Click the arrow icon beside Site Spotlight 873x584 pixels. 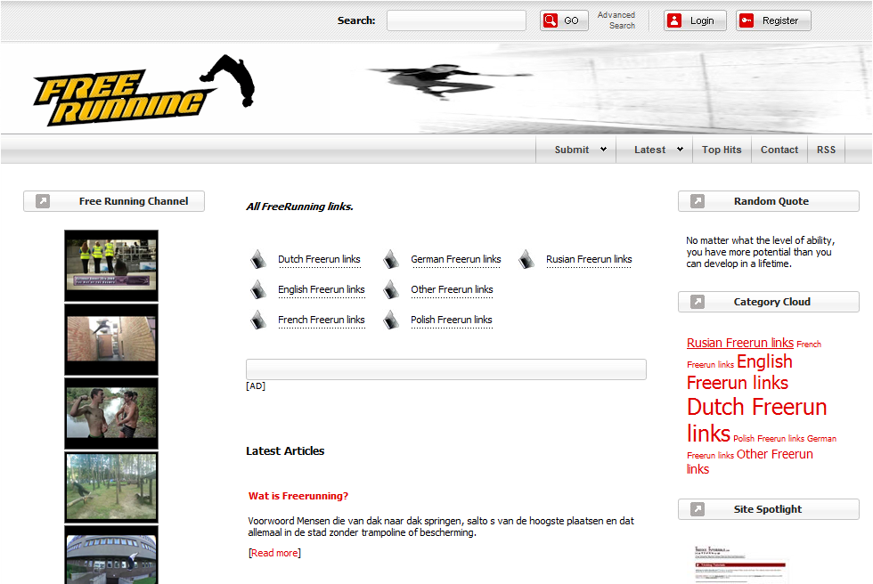point(698,509)
